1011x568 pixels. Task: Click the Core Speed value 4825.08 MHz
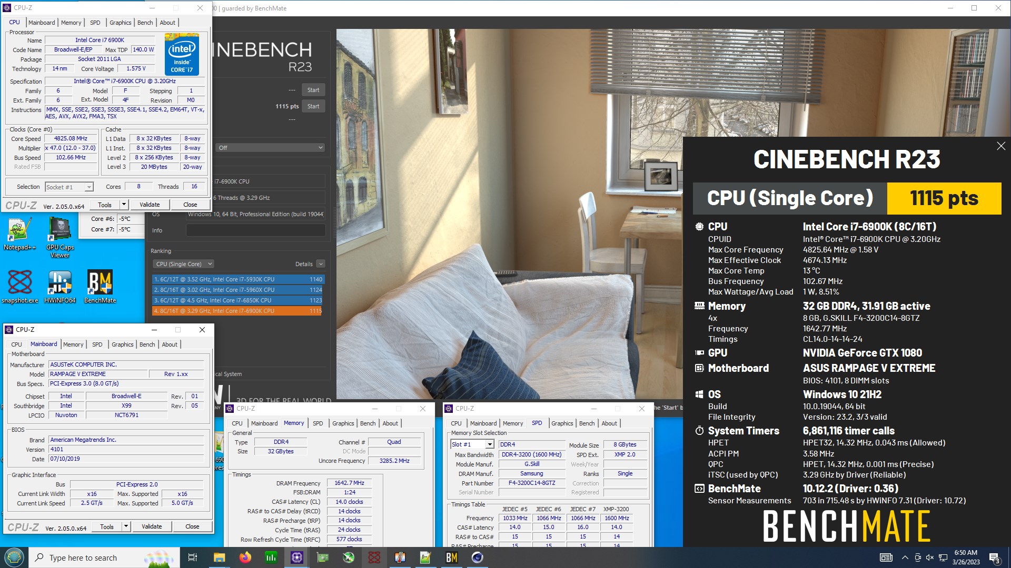click(71, 139)
